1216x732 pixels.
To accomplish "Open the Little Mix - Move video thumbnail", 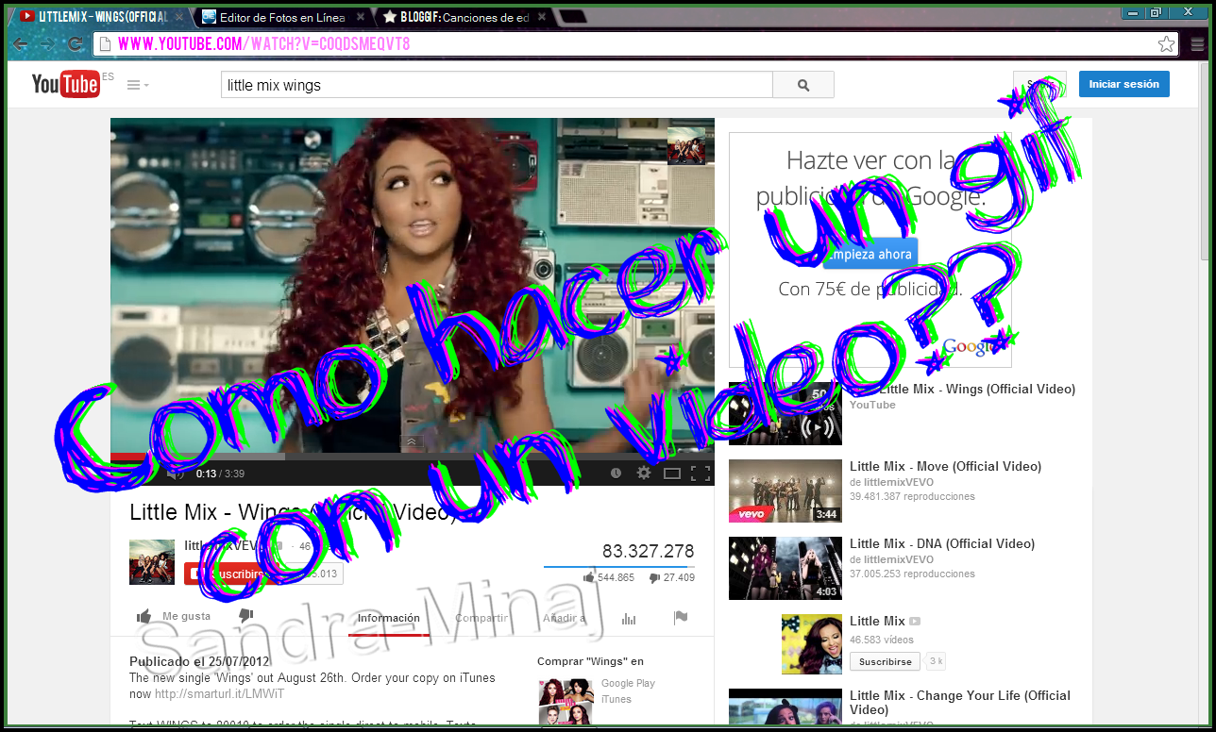I will [785, 491].
